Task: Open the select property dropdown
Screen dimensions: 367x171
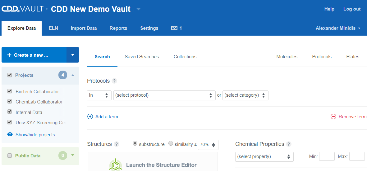Action: pyautogui.click(x=264, y=156)
